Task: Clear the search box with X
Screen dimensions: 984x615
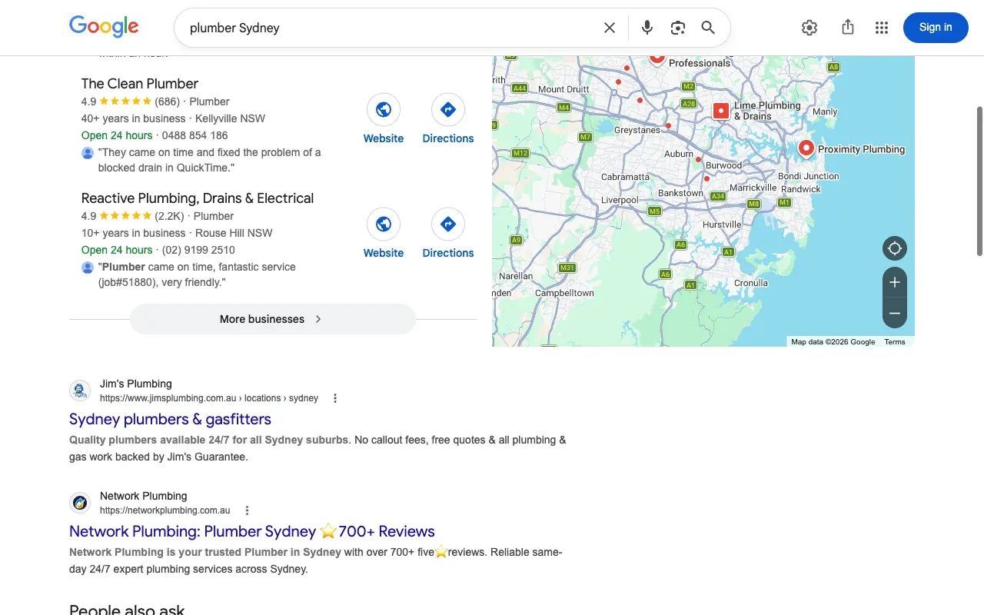Action: pyautogui.click(x=610, y=28)
